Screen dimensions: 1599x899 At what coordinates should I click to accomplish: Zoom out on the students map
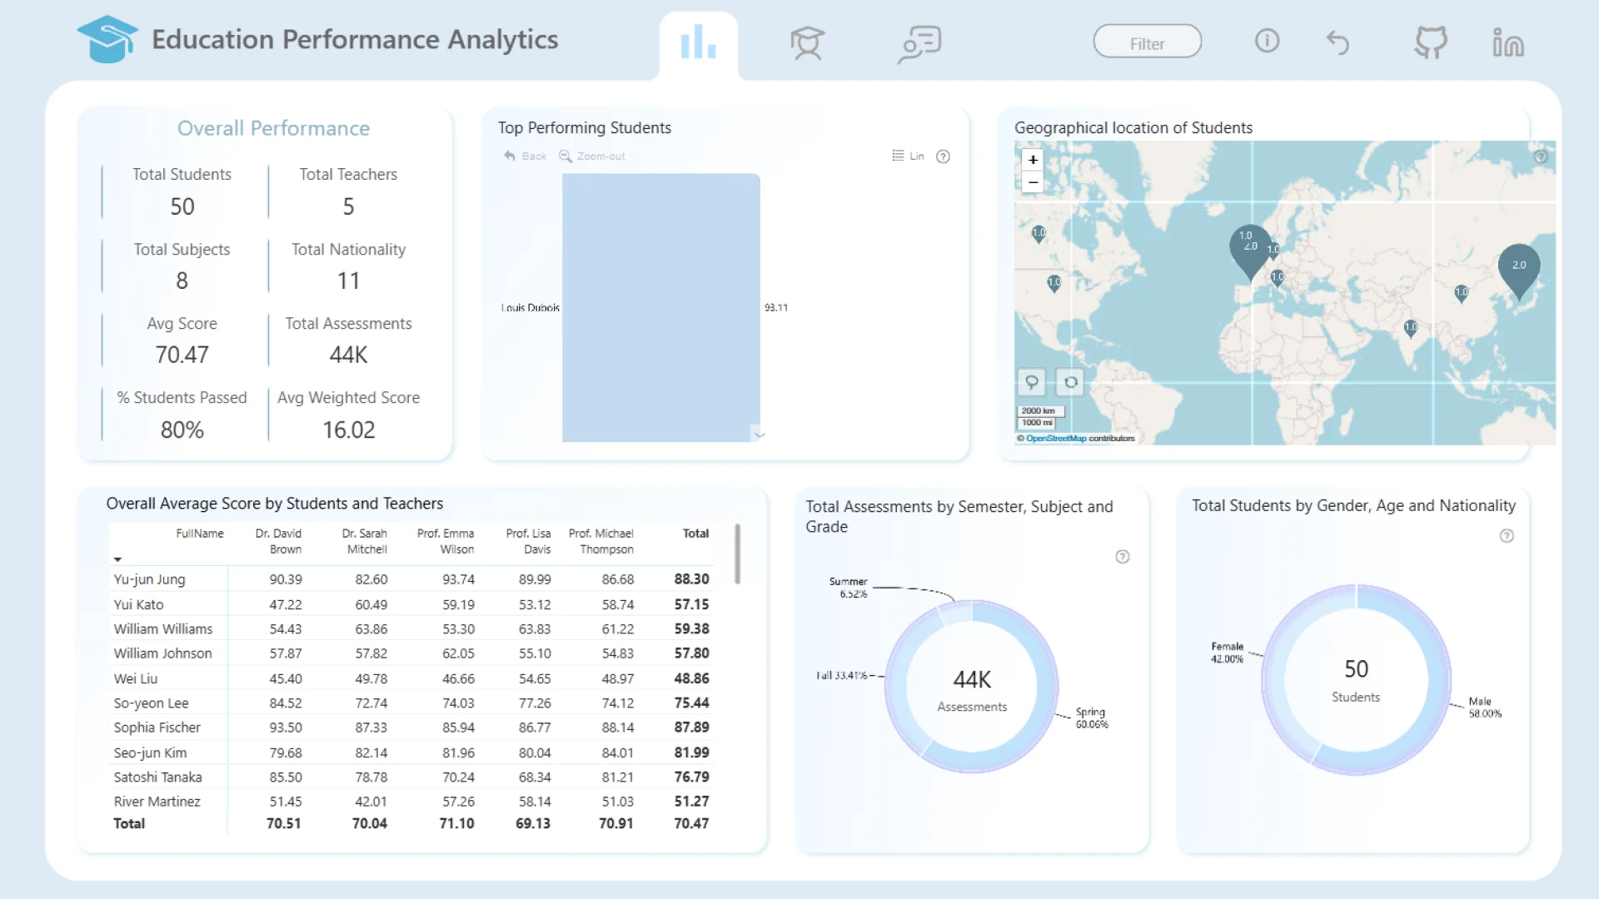pyautogui.click(x=1033, y=182)
